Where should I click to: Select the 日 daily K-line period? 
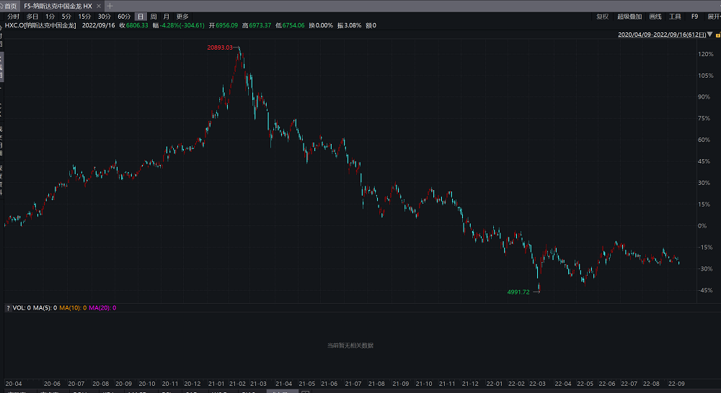click(141, 17)
